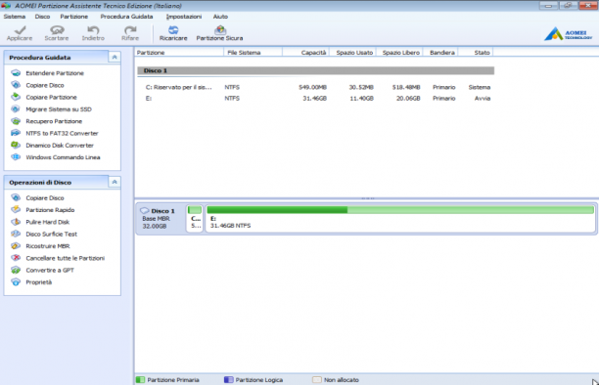The height and width of the screenshot is (385, 599).
Task: Open the Aiuto menu
Action: 220,17
